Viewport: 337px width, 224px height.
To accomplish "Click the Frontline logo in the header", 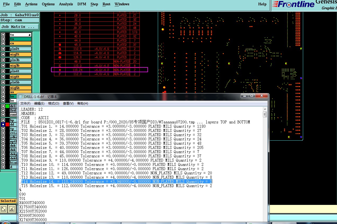I will click(x=293, y=4).
